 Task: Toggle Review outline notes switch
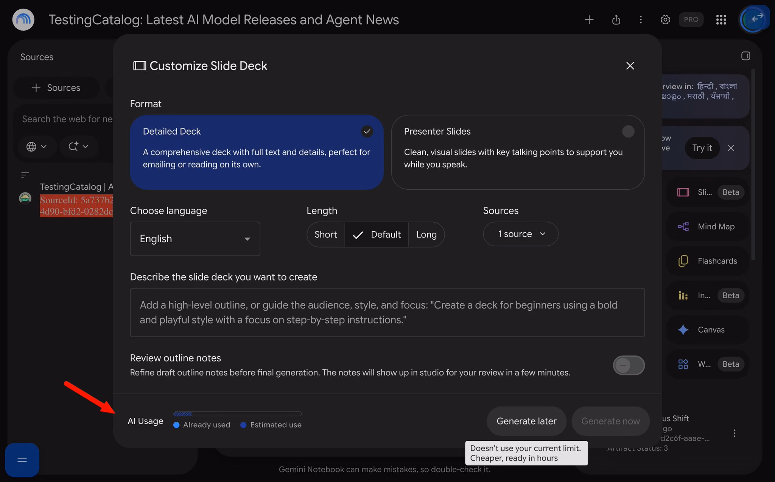pyautogui.click(x=629, y=365)
